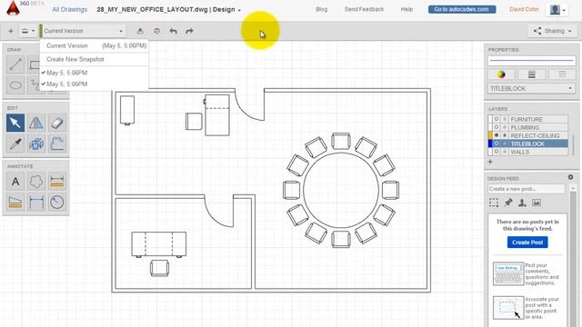582x327 pixels.
Task: Click the Autodesk logo icon
Action: (13, 8)
